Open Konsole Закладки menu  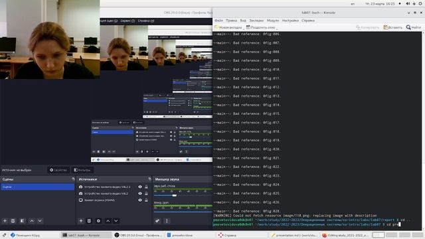[x=256, y=21]
